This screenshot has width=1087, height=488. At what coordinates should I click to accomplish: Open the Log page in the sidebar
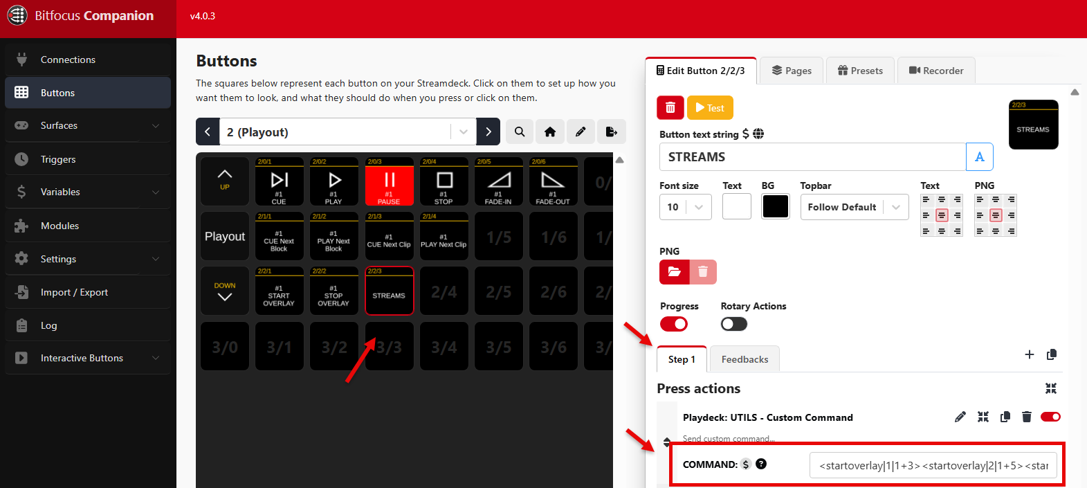pos(88,325)
